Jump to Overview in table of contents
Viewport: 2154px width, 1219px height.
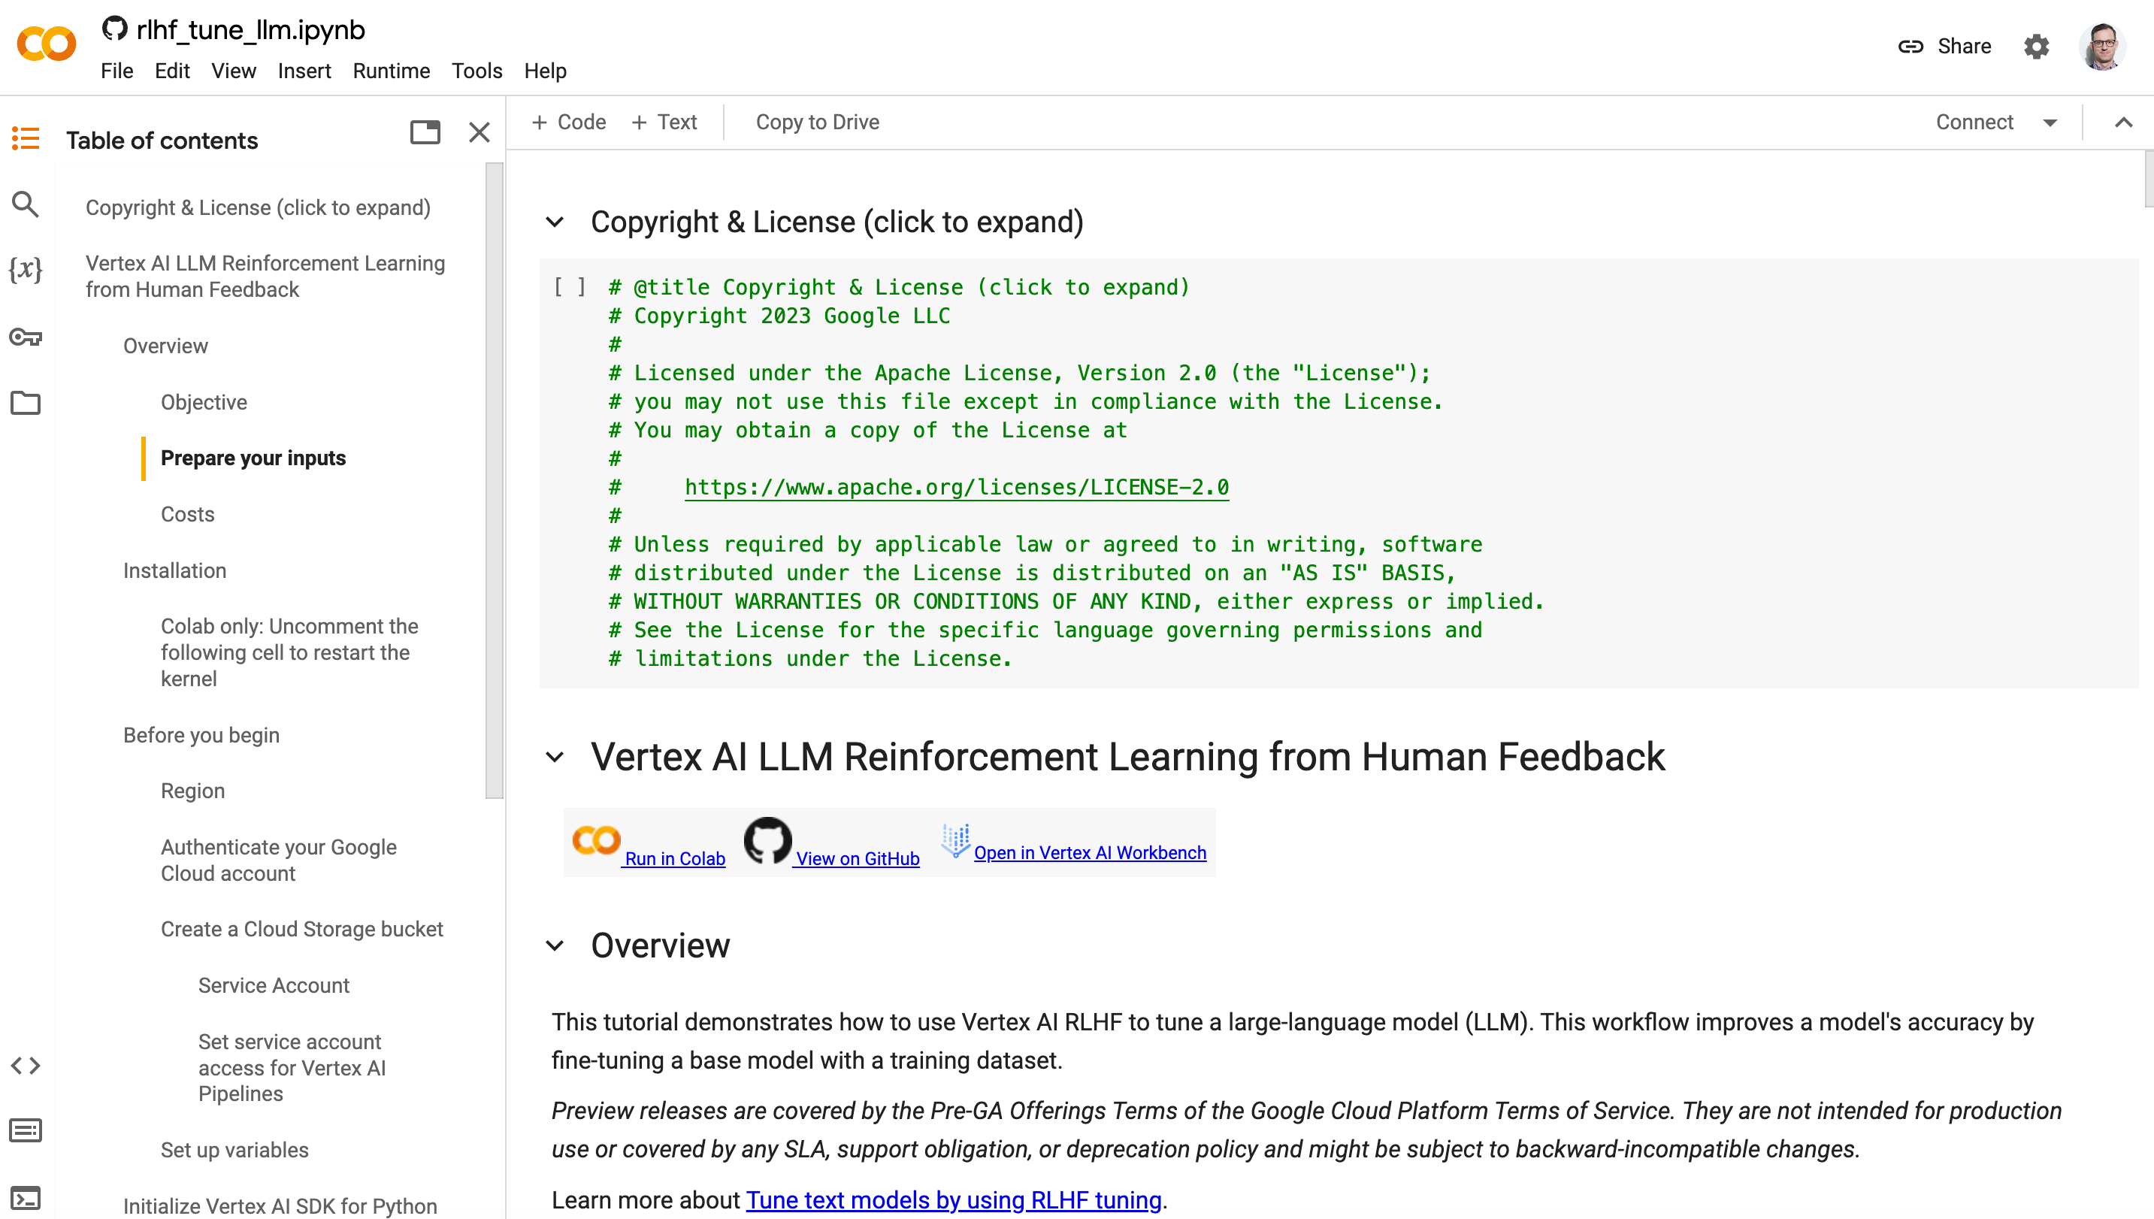165,346
